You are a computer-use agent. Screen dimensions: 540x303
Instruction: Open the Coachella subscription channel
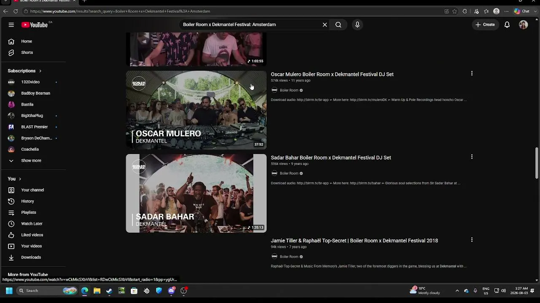[33, 149]
